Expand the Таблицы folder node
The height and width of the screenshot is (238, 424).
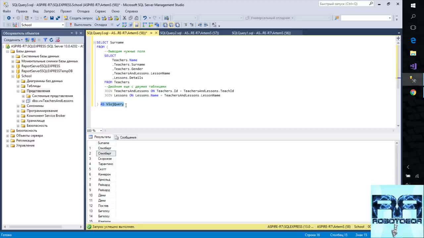click(x=18, y=86)
